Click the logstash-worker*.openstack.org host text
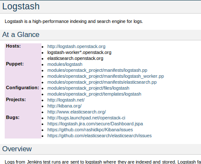 point(79,52)
